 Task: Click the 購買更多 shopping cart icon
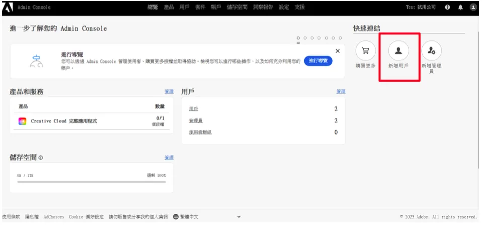[365, 51]
